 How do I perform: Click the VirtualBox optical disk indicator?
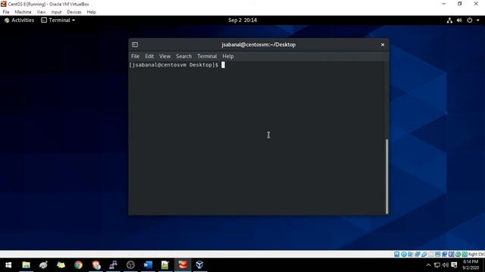tap(404, 255)
